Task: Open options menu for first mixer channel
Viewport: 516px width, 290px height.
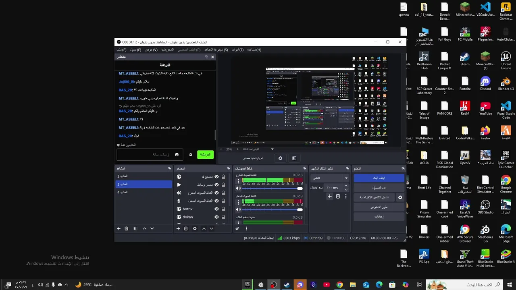Action: click(238, 182)
